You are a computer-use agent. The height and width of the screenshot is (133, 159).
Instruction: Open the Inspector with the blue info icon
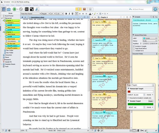click(x=155, y=9)
